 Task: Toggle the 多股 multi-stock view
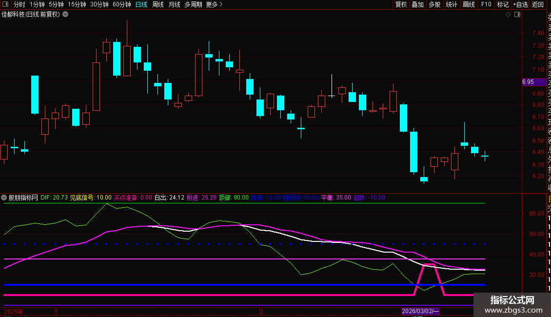(434, 4)
